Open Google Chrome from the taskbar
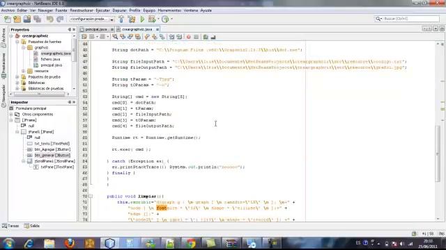This screenshot has height=250, width=446. 190,243
